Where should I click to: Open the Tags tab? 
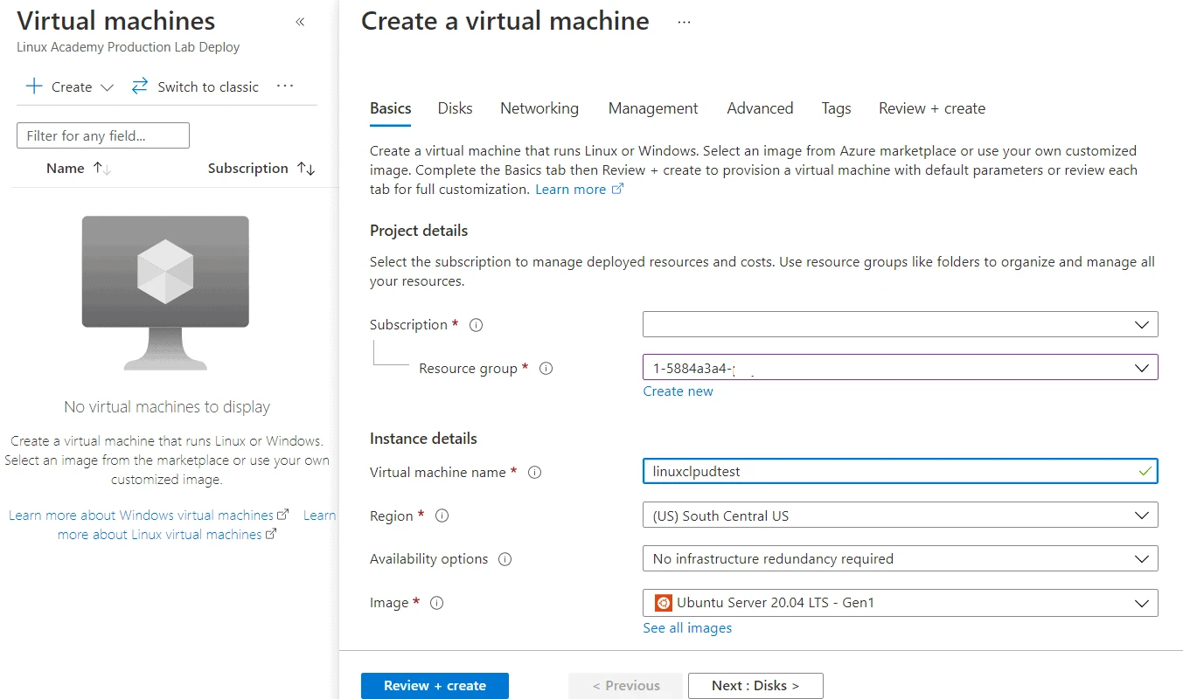(x=835, y=107)
